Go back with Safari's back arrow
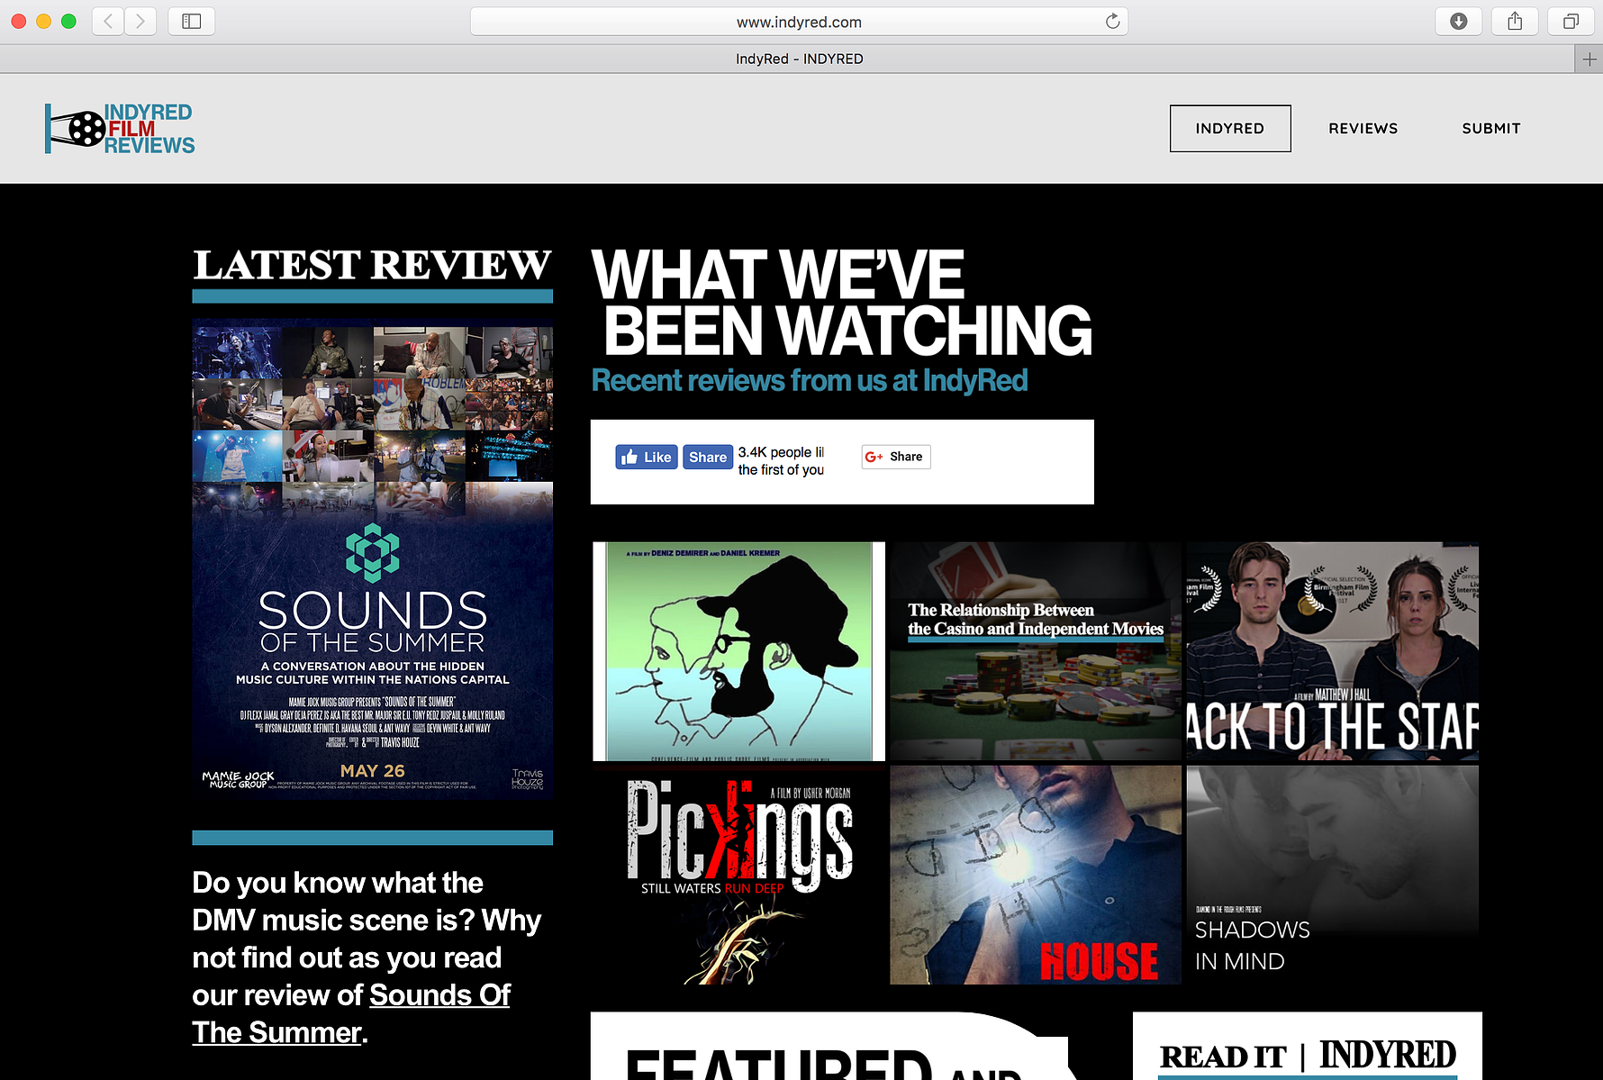The width and height of the screenshot is (1603, 1080). click(108, 21)
